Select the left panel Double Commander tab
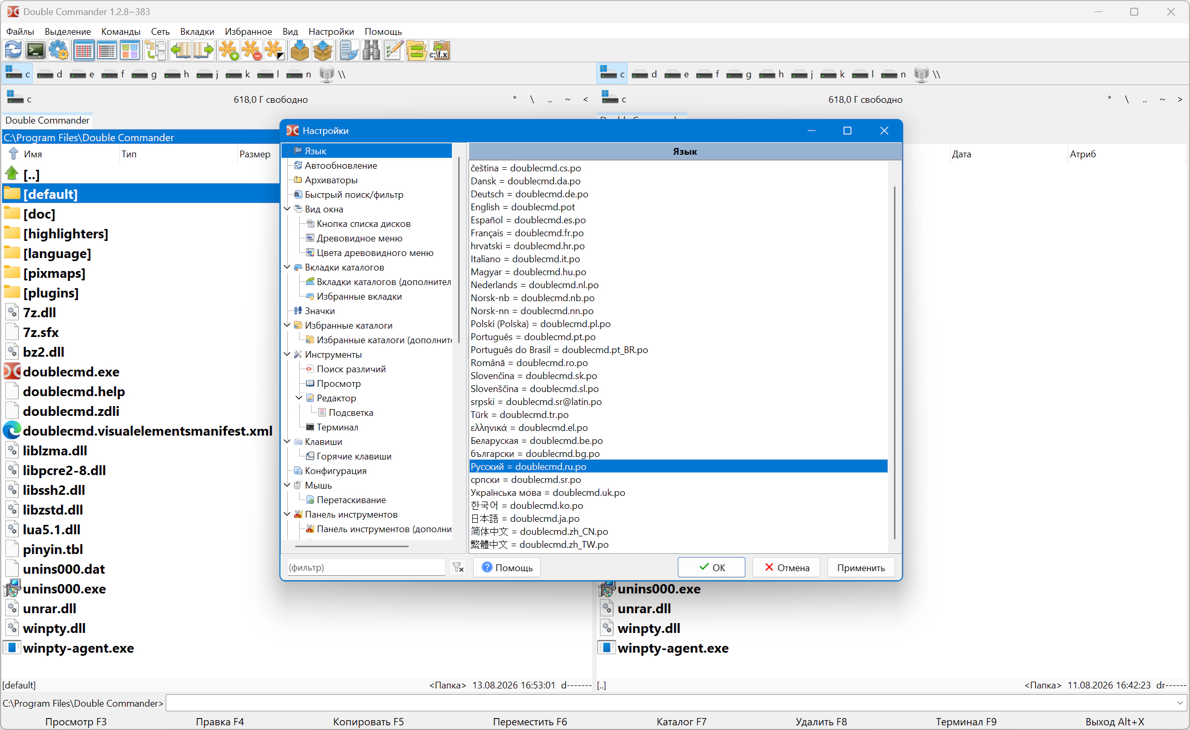Viewport: 1190px width, 730px height. point(47,120)
